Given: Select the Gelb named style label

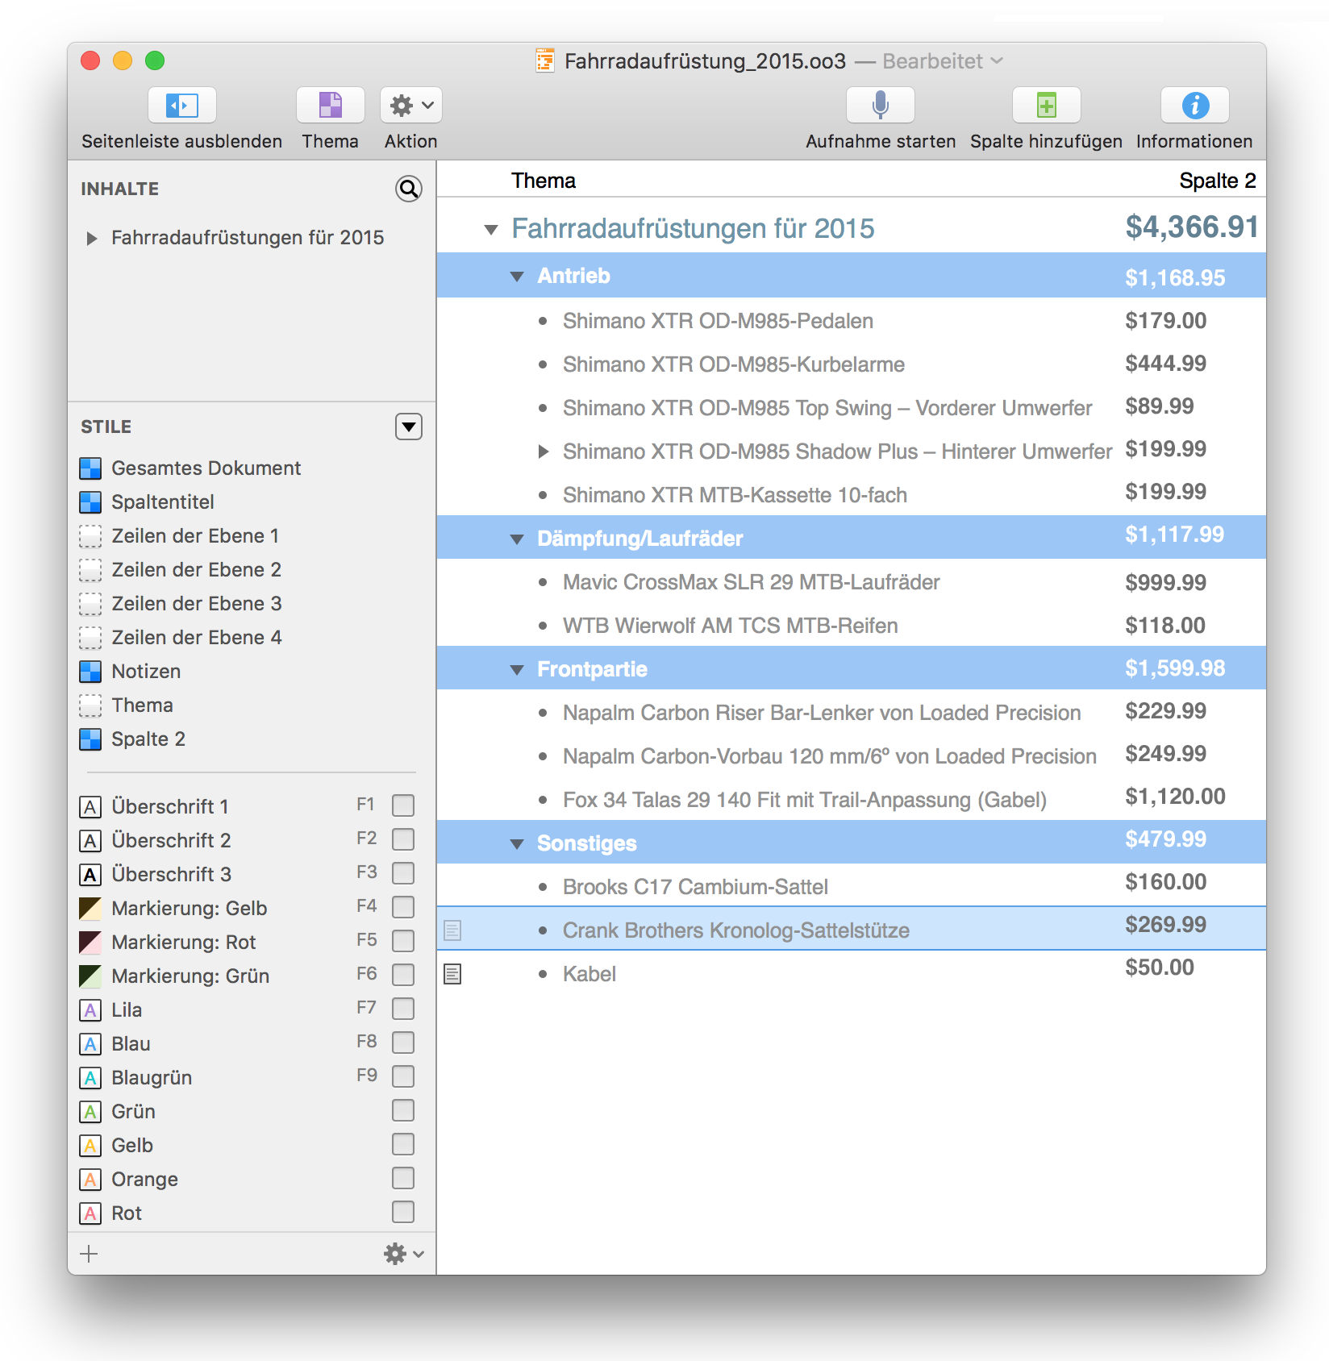Looking at the screenshot, I should (132, 1146).
